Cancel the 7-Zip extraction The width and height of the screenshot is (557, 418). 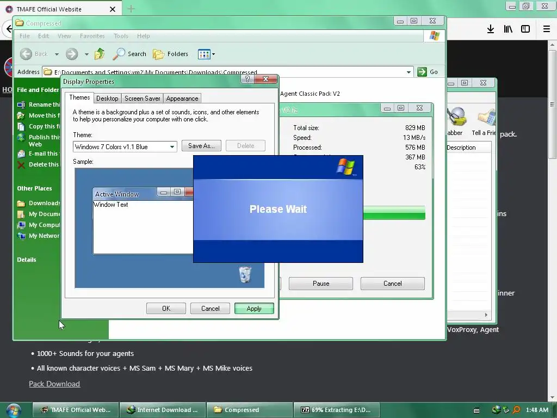393,283
